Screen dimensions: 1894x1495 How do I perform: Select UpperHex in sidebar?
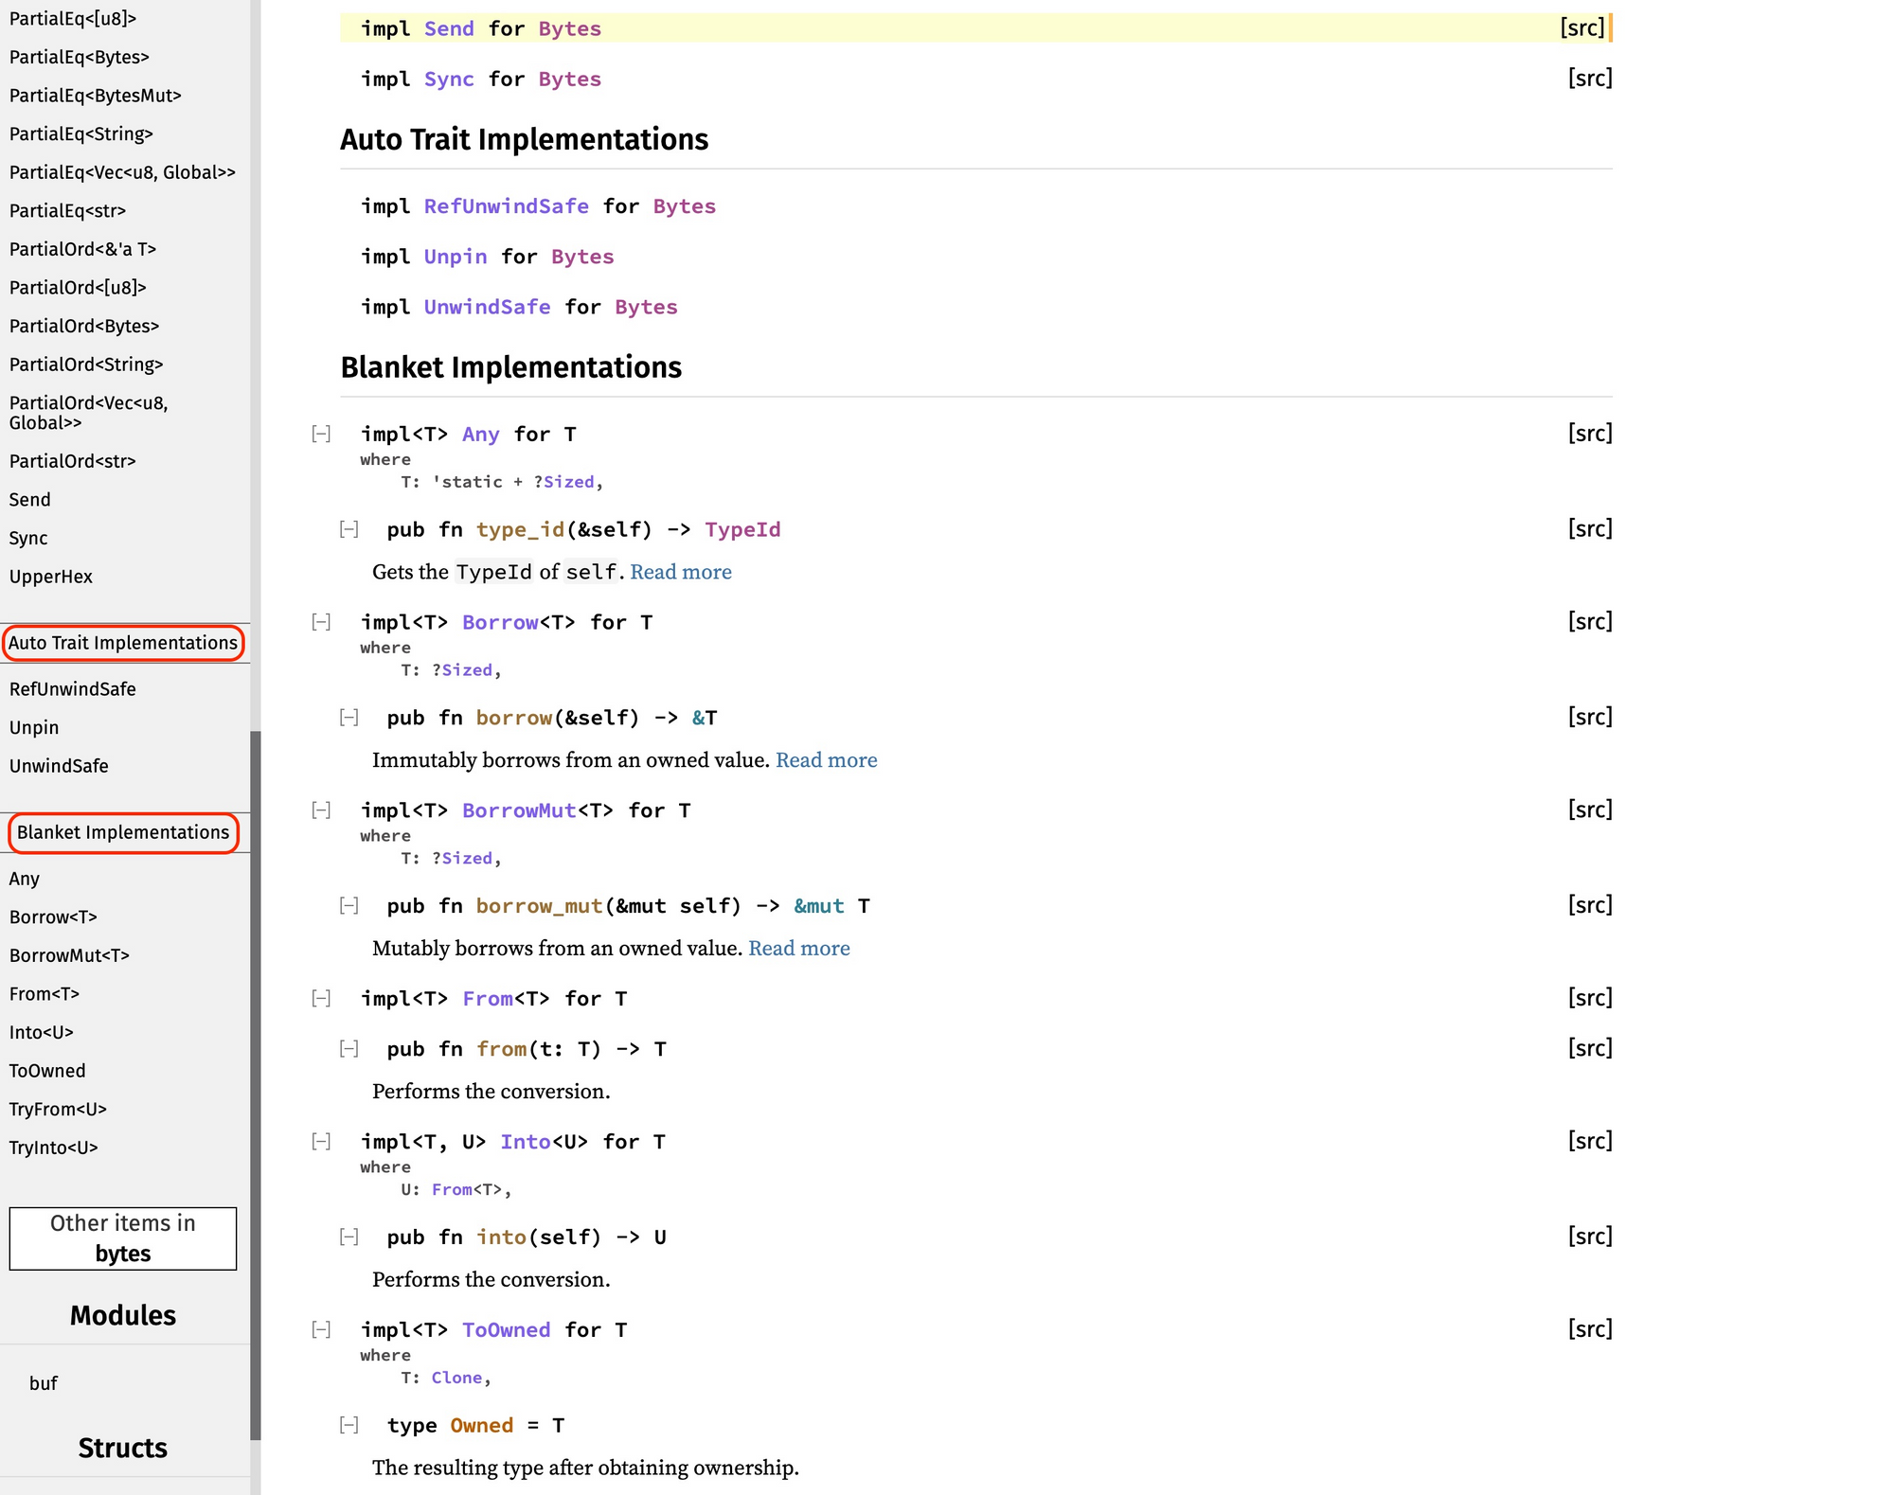click(x=51, y=577)
